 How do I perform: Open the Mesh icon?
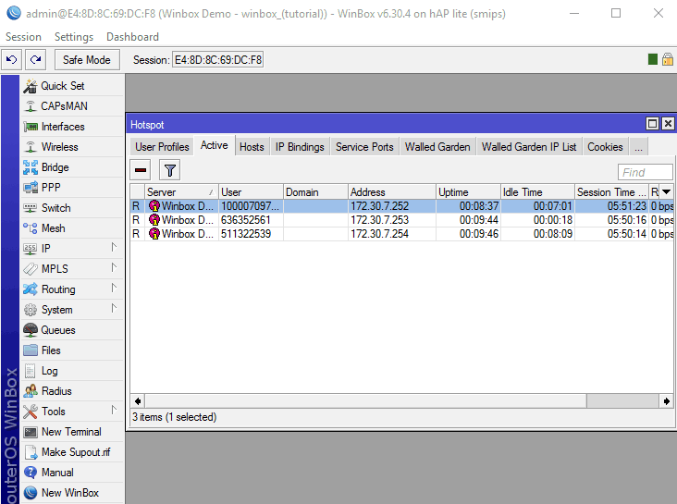(x=31, y=228)
